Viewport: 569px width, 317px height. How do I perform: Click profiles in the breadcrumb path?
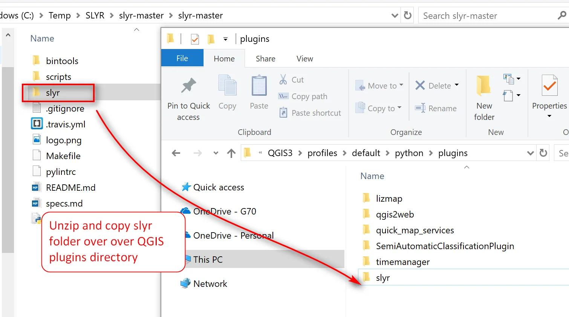(x=322, y=153)
